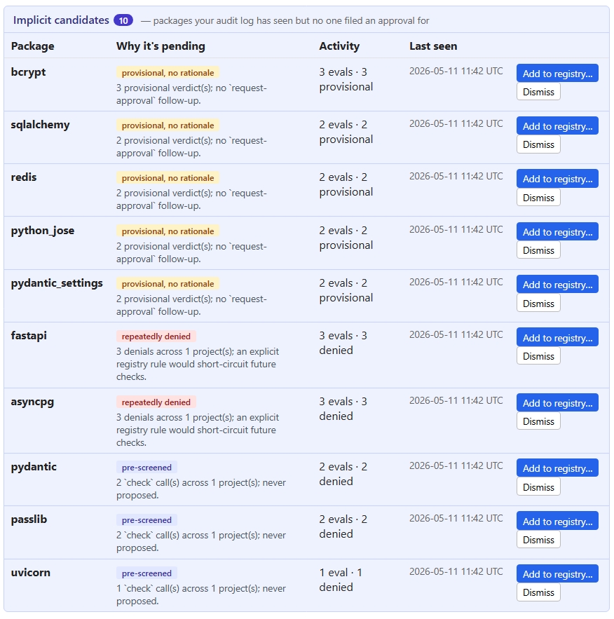Dismiss the sqlalchemy candidate

(x=538, y=144)
